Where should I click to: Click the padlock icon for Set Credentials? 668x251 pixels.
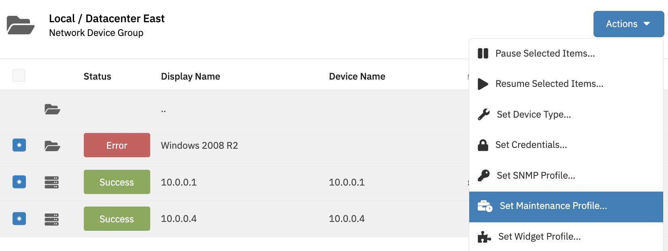483,145
